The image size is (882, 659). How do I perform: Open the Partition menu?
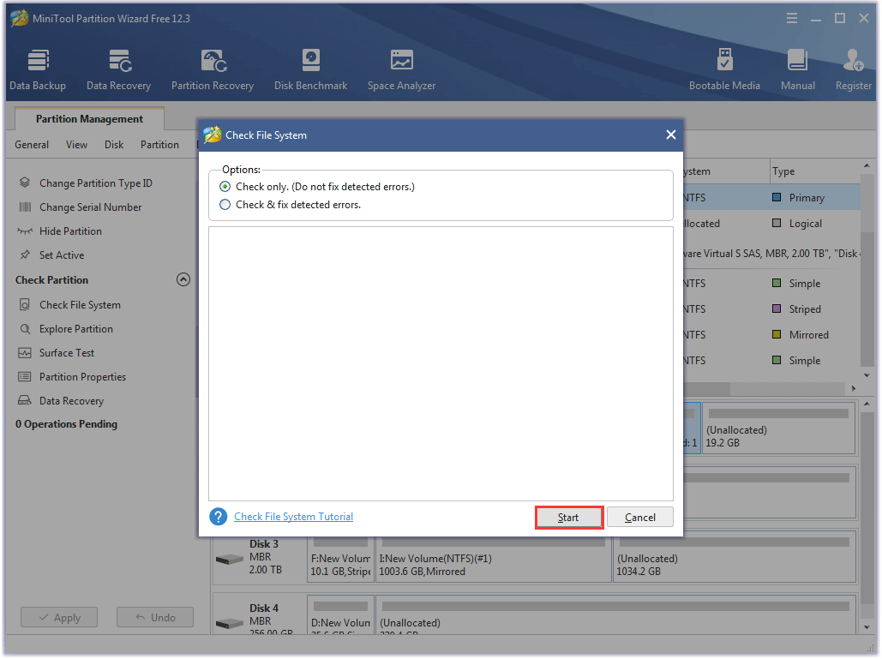159,145
